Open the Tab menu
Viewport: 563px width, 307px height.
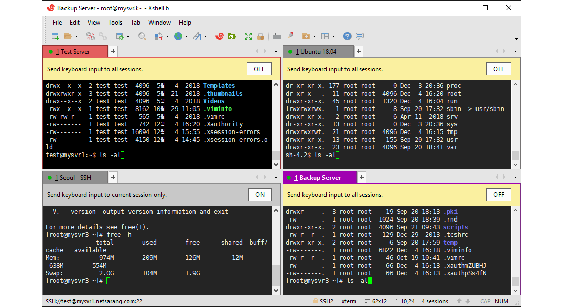135,23
